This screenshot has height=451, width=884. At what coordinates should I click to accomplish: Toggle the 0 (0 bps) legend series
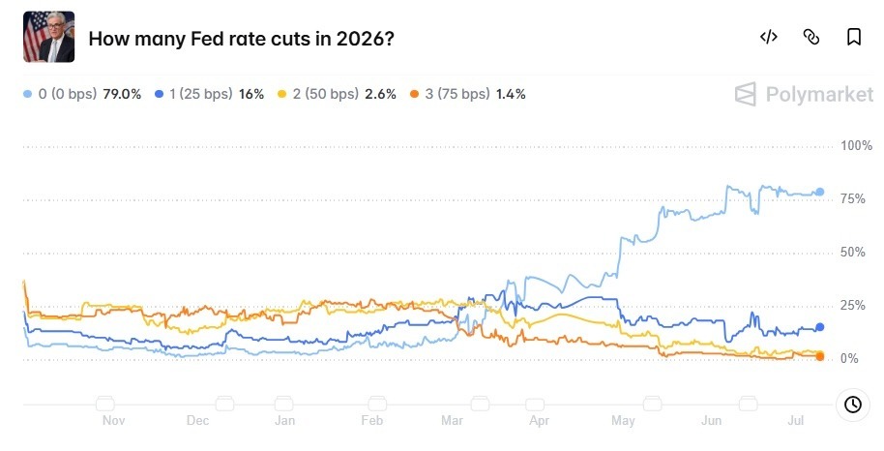pyautogui.click(x=82, y=94)
